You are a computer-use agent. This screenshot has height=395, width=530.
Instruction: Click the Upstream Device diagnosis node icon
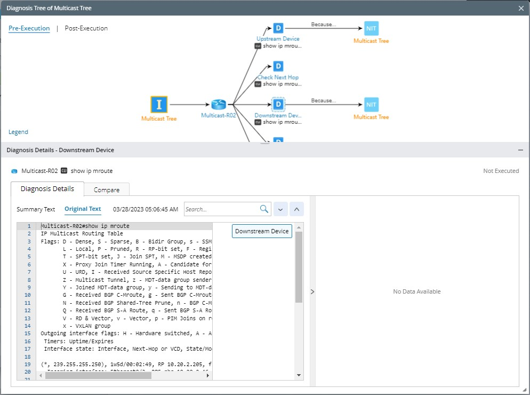tap(278, 28)
